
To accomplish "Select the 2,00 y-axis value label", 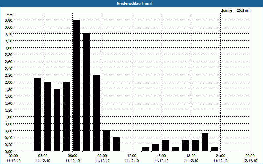I will pos(8,82).
